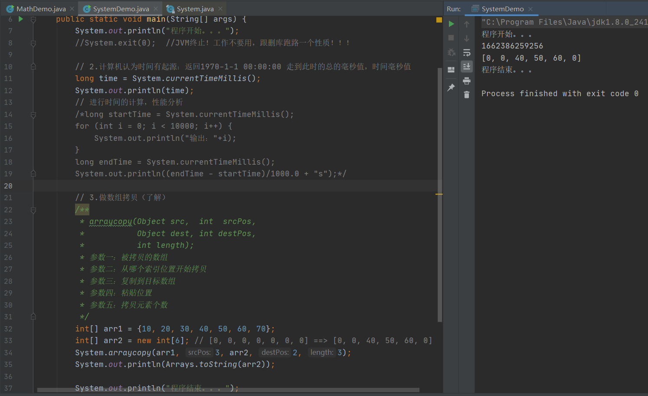Clear console with the trash icon
The width and height of the screenshot is (648, 396).
(x=467, y=95)
